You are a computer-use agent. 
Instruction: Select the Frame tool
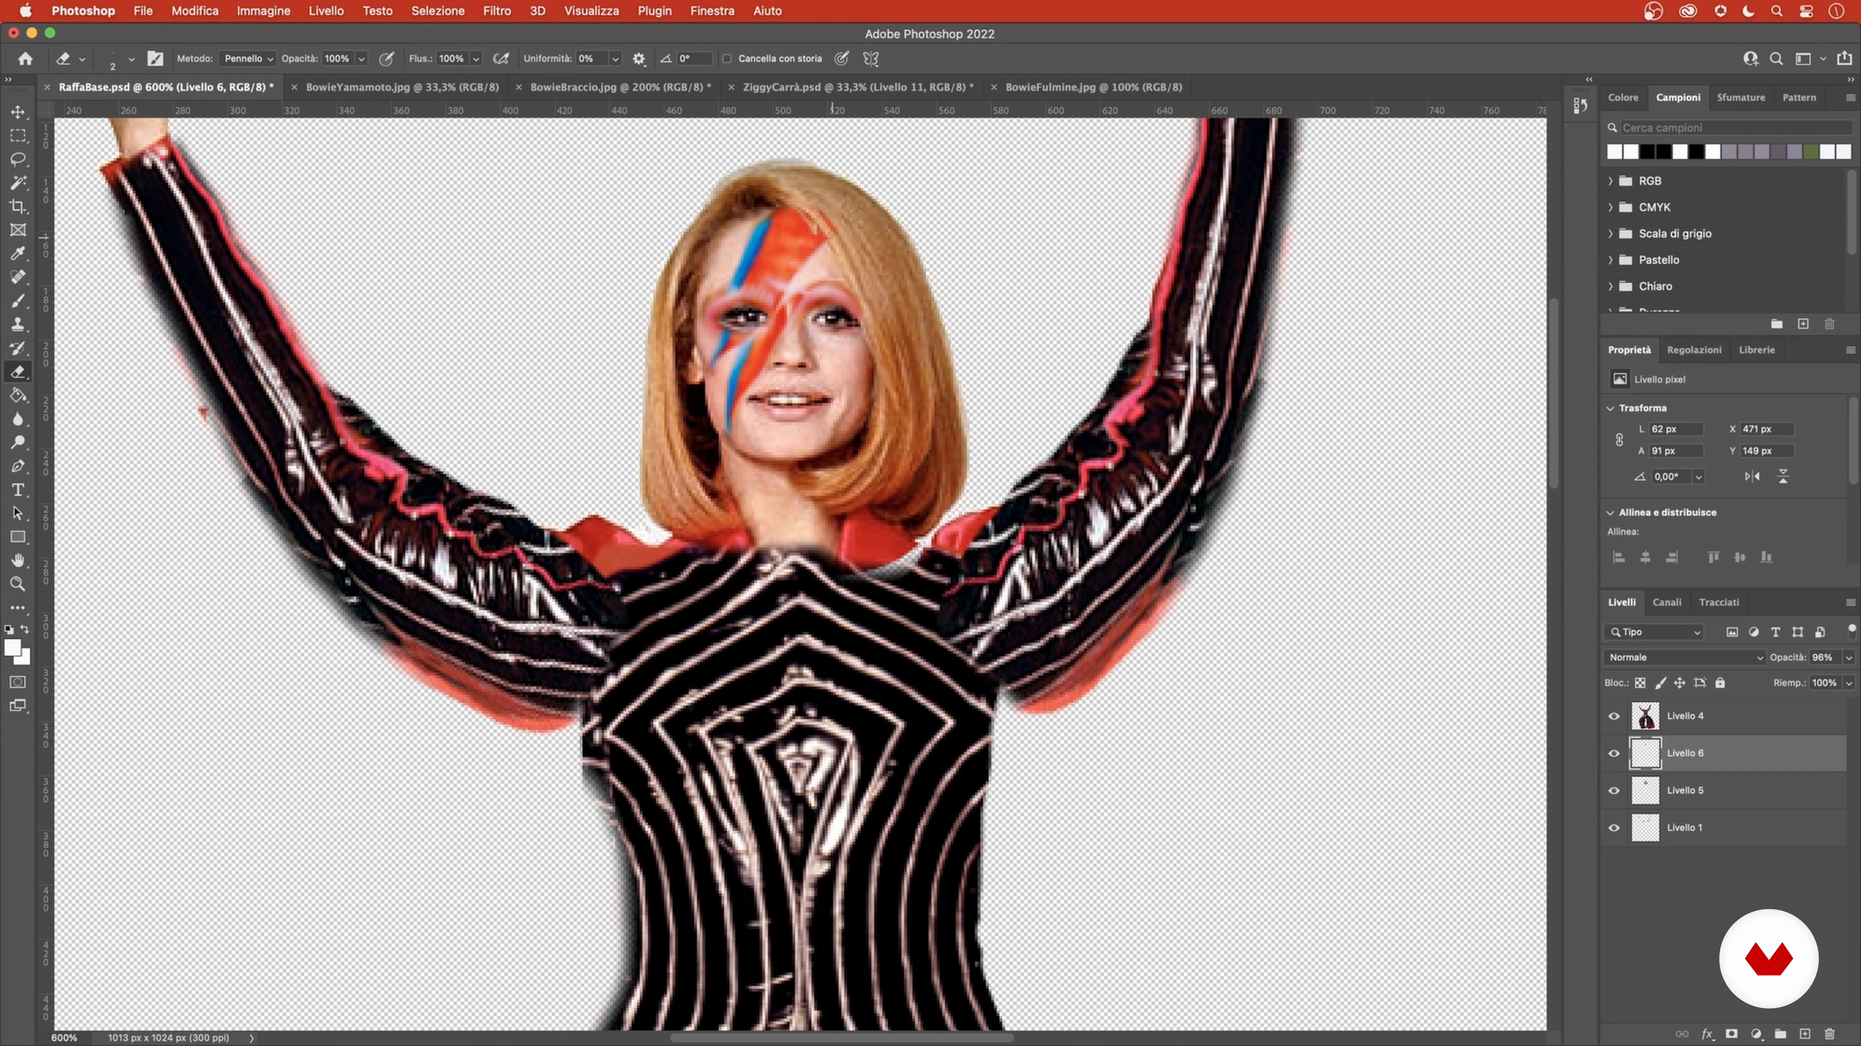coord(18,231)
